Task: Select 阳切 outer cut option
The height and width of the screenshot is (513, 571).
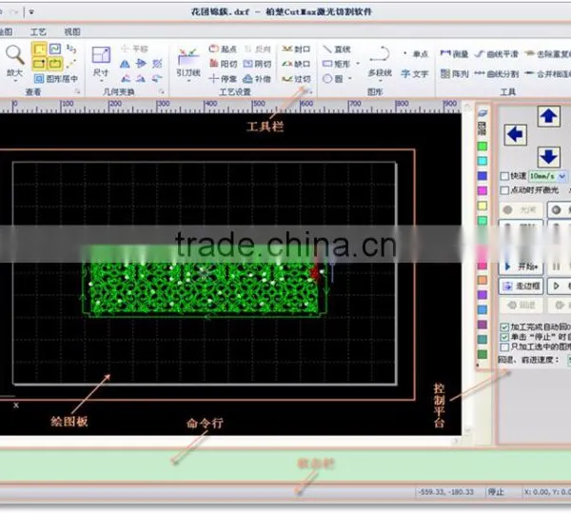Action: point(224,64)
